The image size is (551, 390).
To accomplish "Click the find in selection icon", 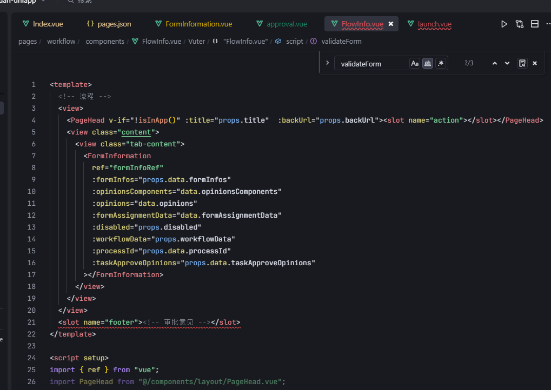I will click(522, 63).
